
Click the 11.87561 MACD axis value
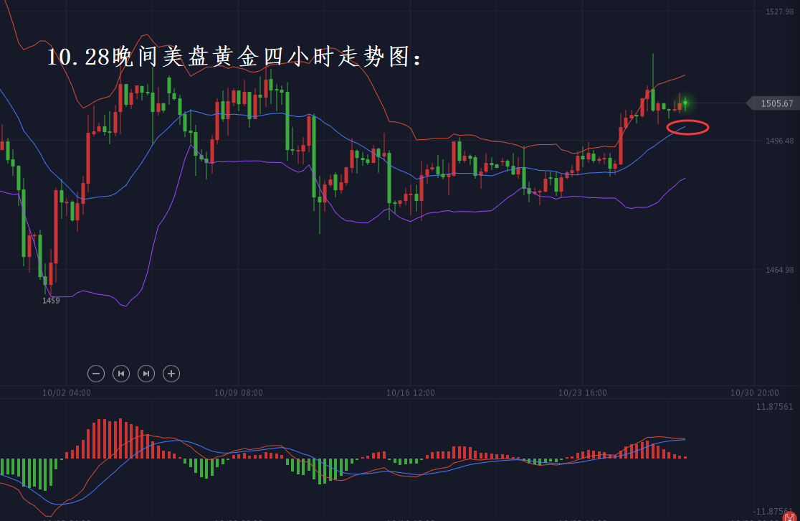click(x=775, y=407)
